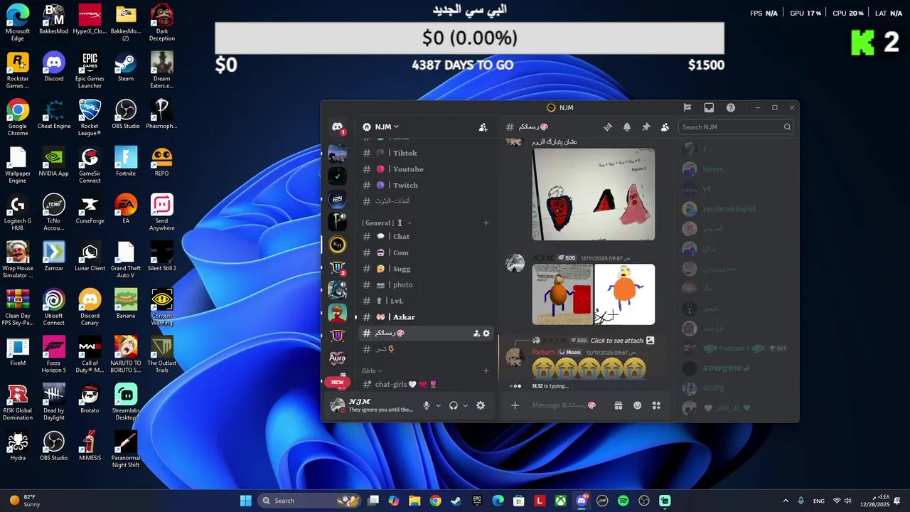Deafen with headphones icon in user panel
910x512 pixels.
click(x=454, y=405)
